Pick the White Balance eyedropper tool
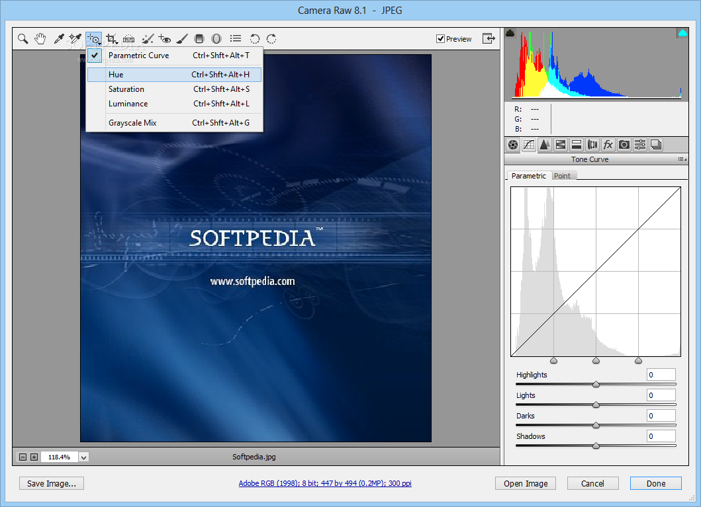 point(58,39)
